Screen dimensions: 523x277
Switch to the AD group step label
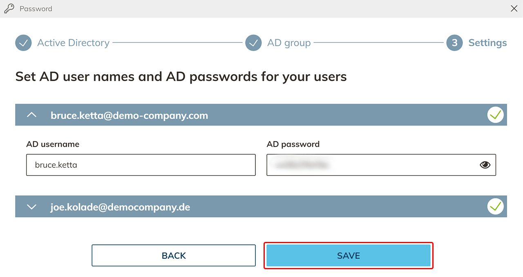[x=289, y=43]
